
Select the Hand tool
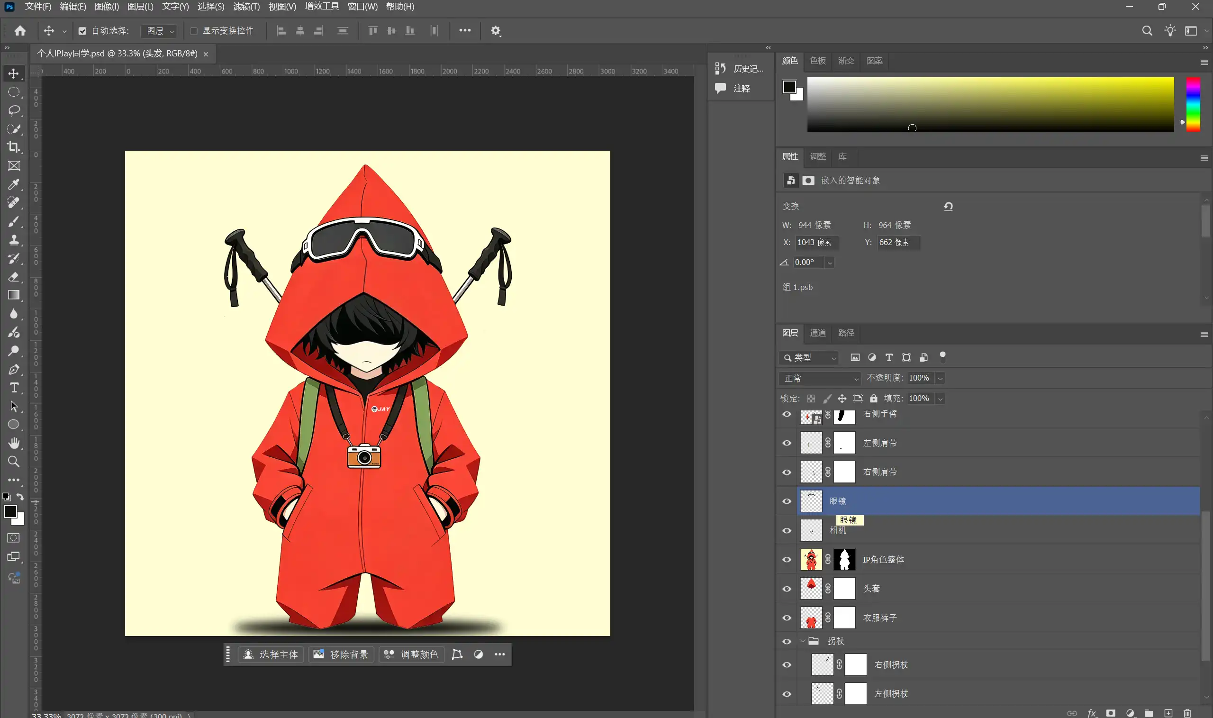pyautogui.click(x=14, y=443)
